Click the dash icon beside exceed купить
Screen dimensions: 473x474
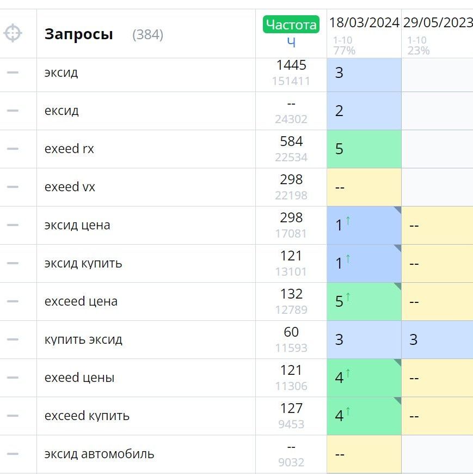click(x=13, y=416)
